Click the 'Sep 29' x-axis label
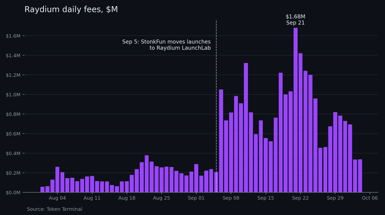 click(x=335, y=198)
